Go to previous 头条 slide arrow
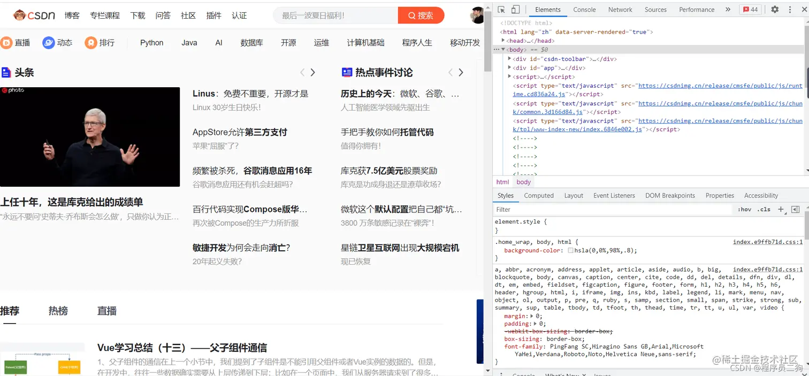Screen dimensions: 809x376 (x=302, y=72)
